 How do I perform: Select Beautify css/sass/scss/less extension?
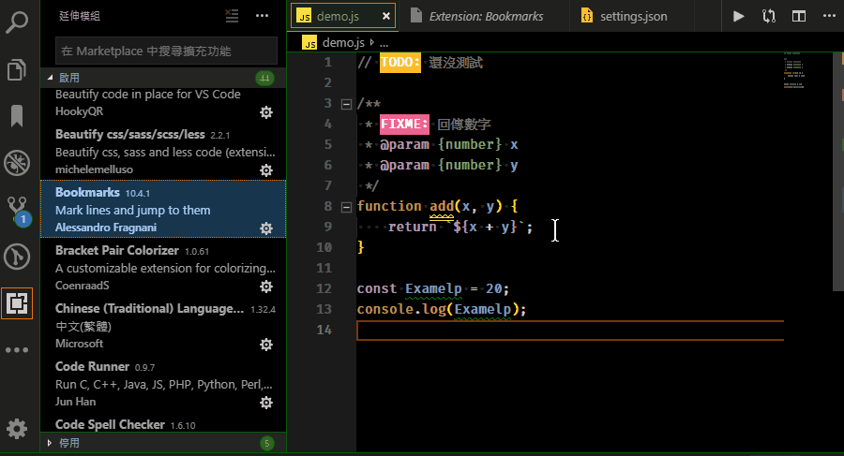(x=163, y=152)
